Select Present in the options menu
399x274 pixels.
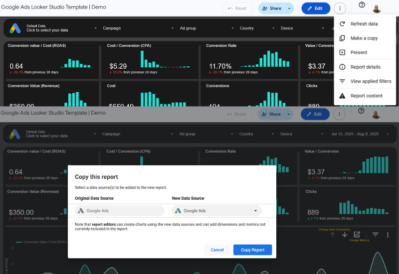365,52
